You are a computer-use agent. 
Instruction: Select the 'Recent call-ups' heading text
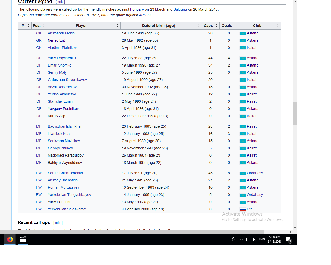34,222
